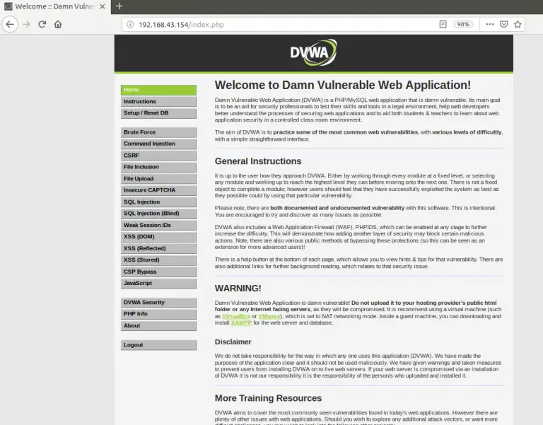Open the SQL Injection module
Image resolution: width=543 pixels, height=425 pixels.
coord(158,202)
